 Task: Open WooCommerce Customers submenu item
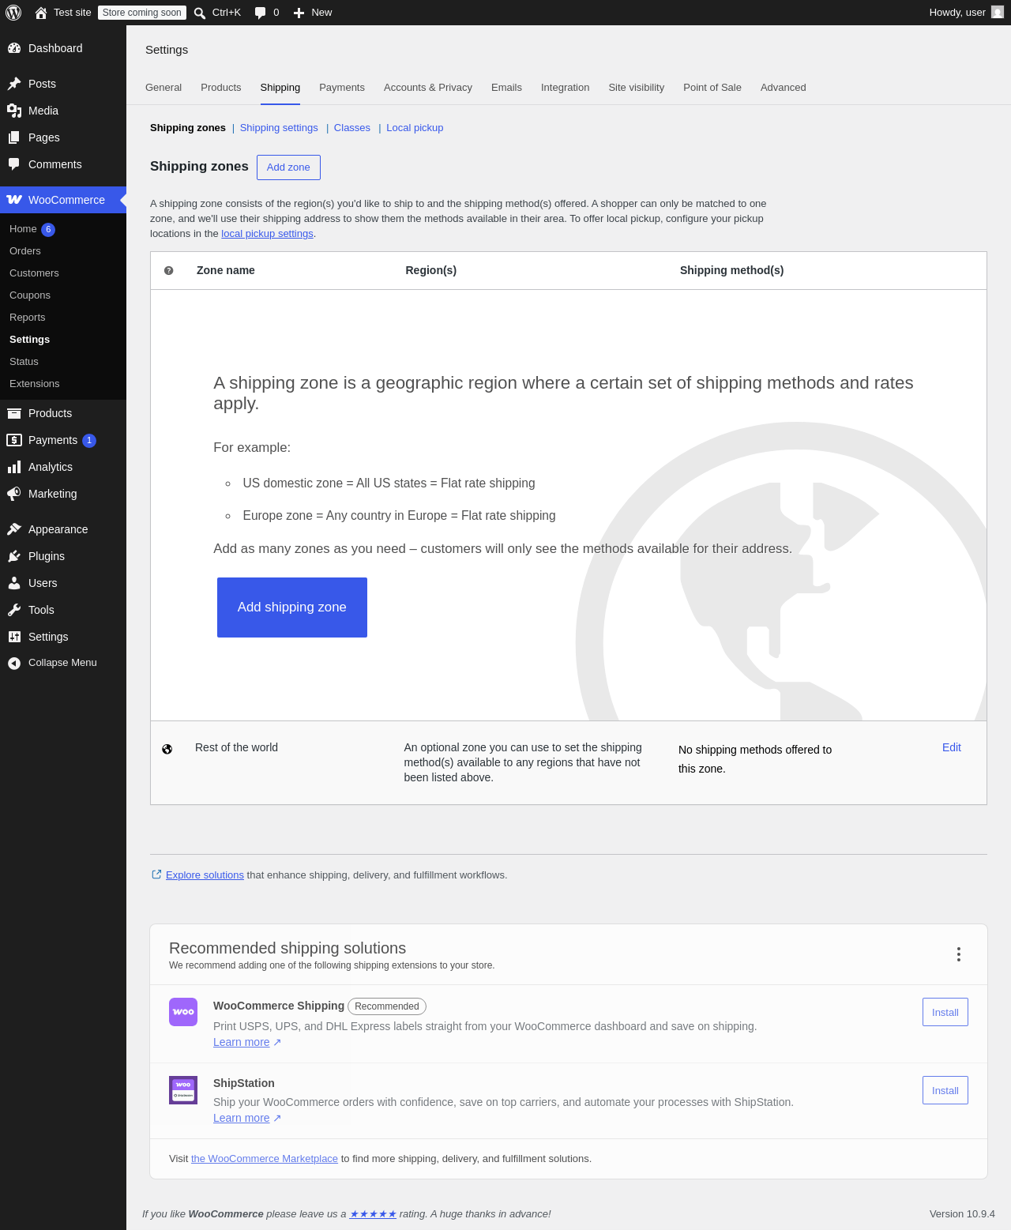(34, 273)
